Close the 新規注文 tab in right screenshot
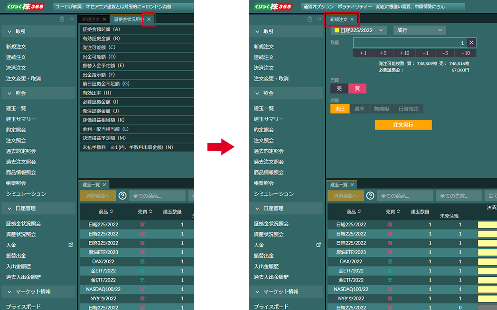The image size is (497, 310). coord(352,19)
